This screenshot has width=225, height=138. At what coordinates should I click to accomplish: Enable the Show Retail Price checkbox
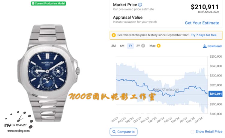pos(192,132)
